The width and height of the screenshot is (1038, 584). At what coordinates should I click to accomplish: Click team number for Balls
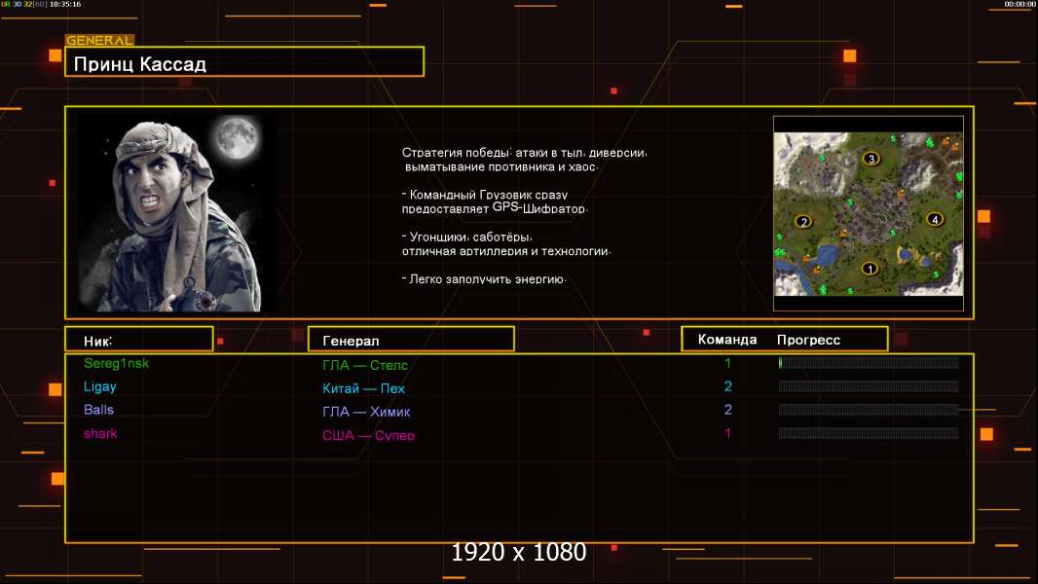point(728,410)
